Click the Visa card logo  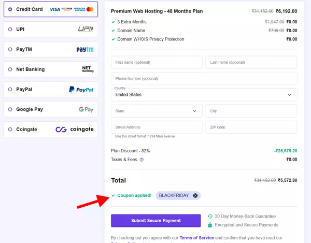(55, 9)
